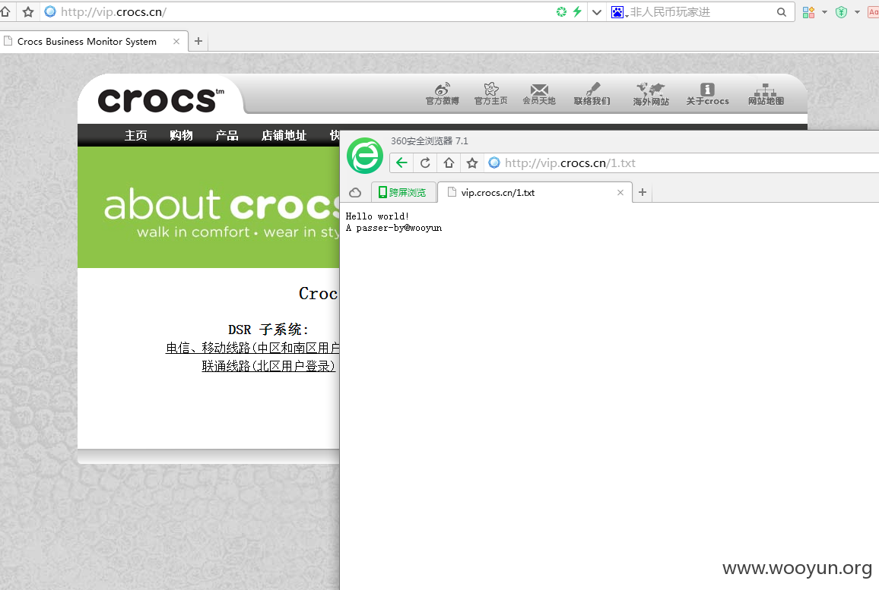Viewport: 879px width, 590px height.
Task: Open 海外网站 world map icon link
Action: 651,94
